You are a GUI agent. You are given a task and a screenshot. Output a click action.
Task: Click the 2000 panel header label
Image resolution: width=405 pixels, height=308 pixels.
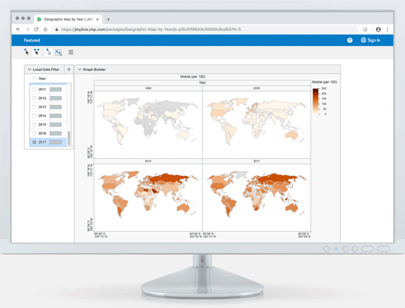pyautogui.click(x=256, y=89)
